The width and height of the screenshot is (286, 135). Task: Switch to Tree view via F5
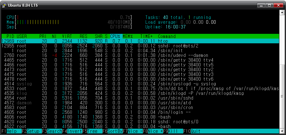92,131
